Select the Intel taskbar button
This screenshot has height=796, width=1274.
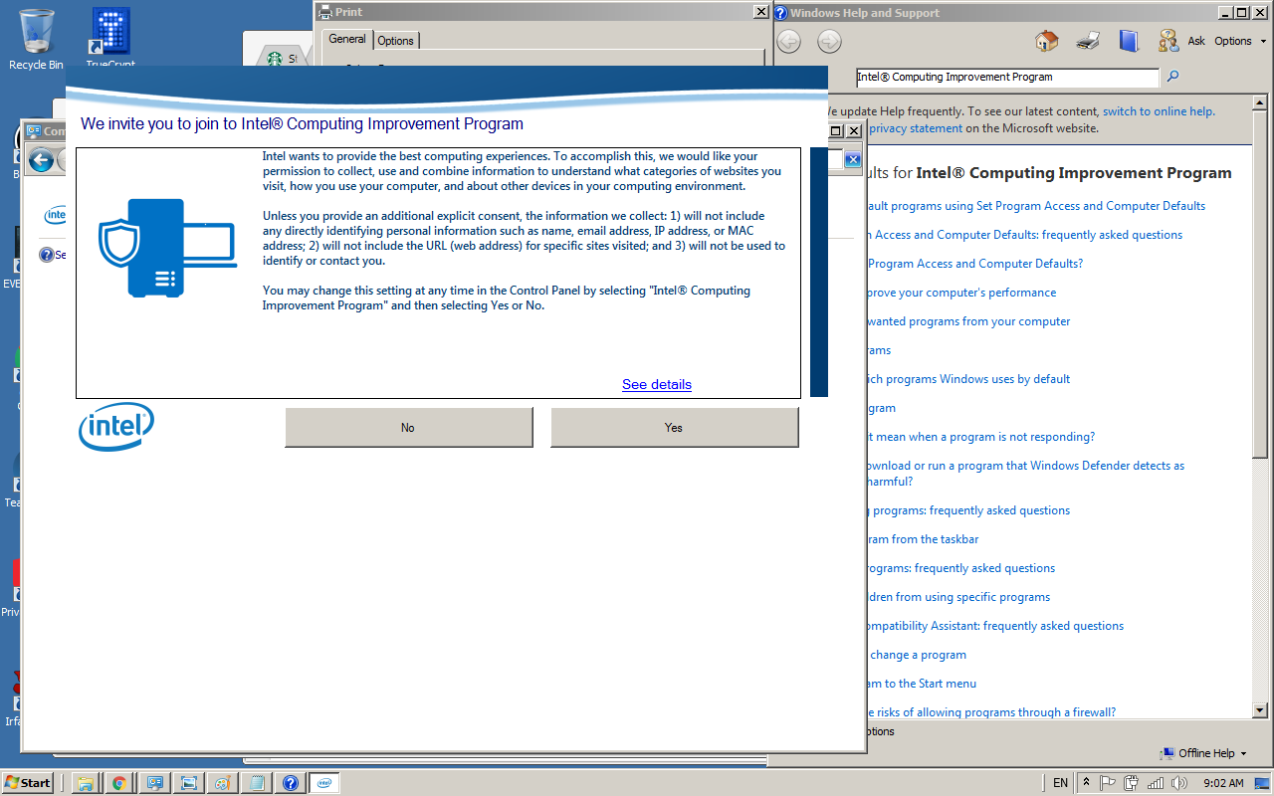point(324,783)
